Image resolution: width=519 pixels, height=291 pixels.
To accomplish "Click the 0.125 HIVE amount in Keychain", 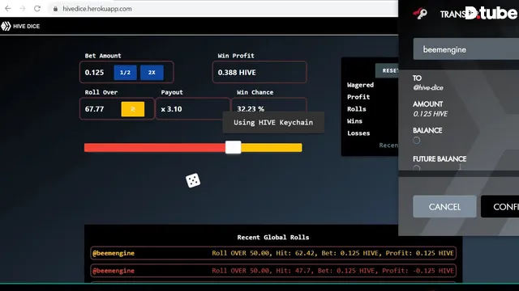I will [x=431, y=114].
